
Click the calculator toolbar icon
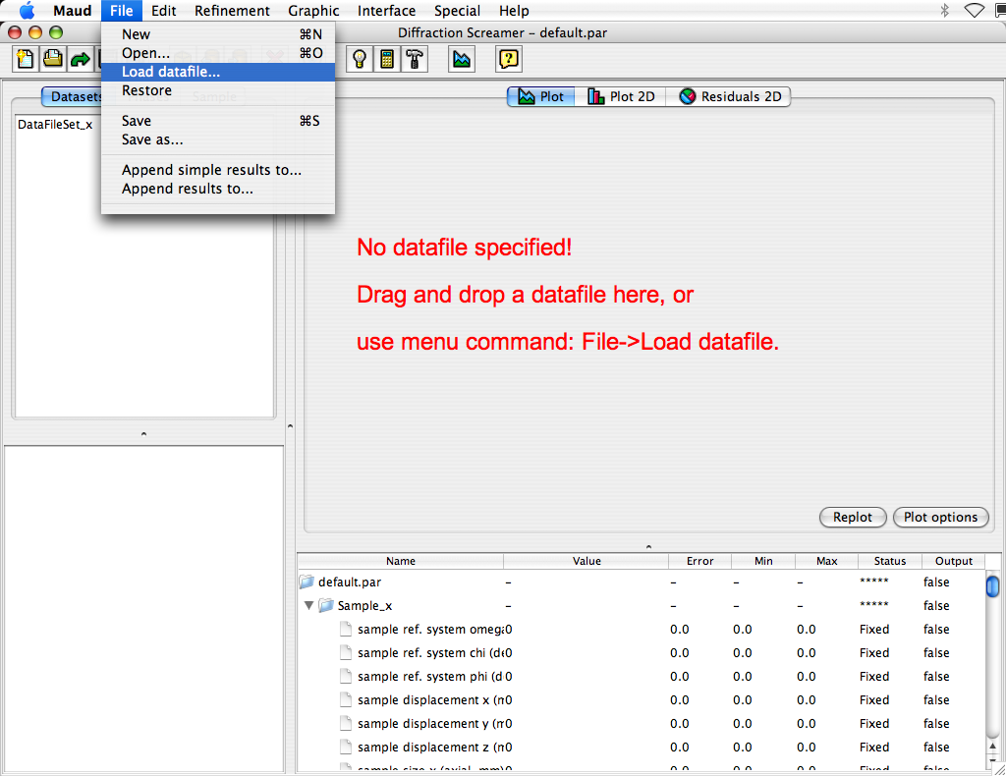(388, 59)
